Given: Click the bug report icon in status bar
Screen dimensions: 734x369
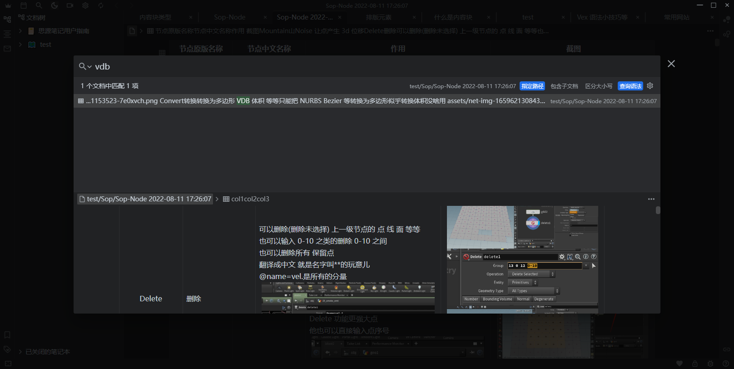Looking at the screenshot, I should pyautogui.click(x=710, y=364).
